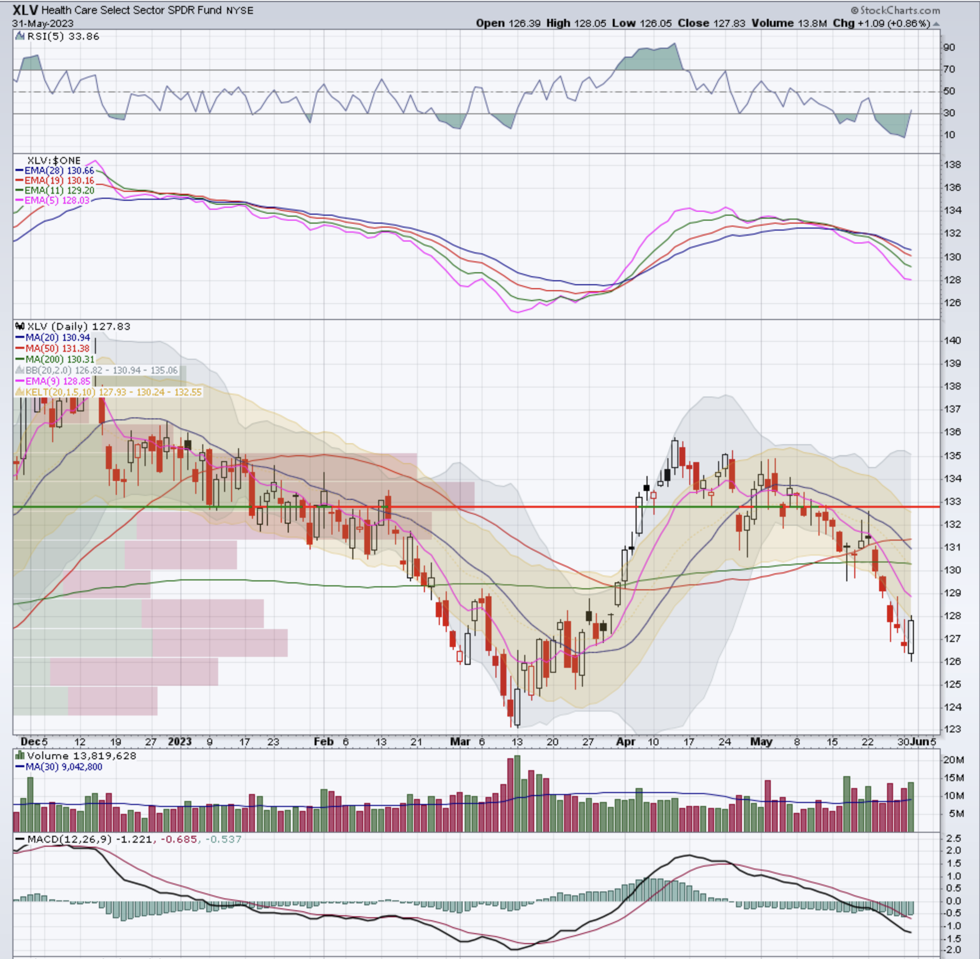Click the Volume 13,819,628 legend text
The height and width of the screenshot is (959, 980).
82,755
